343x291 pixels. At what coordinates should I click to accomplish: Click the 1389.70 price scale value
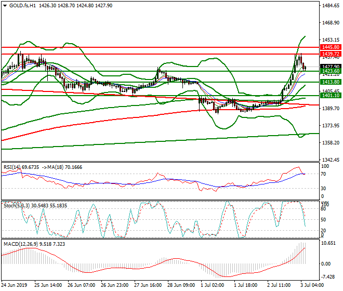tap(331, 108)
